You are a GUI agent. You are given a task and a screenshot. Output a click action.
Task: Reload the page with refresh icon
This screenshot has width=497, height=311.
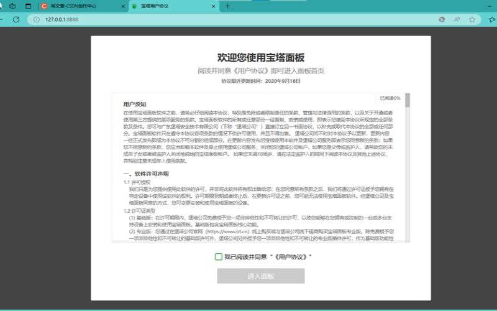point(16,19)
